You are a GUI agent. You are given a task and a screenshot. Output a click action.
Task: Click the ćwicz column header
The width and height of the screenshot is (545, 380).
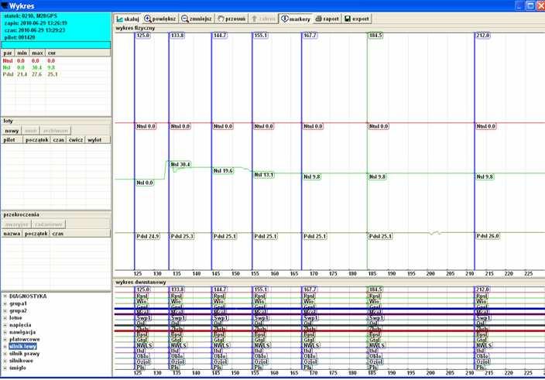coord(75,139)
